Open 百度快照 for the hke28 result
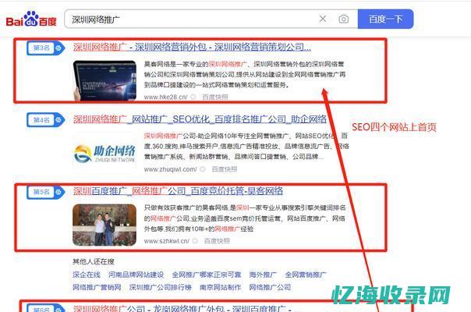The height and width of the screenshot is (312, 471). point(215,97)
